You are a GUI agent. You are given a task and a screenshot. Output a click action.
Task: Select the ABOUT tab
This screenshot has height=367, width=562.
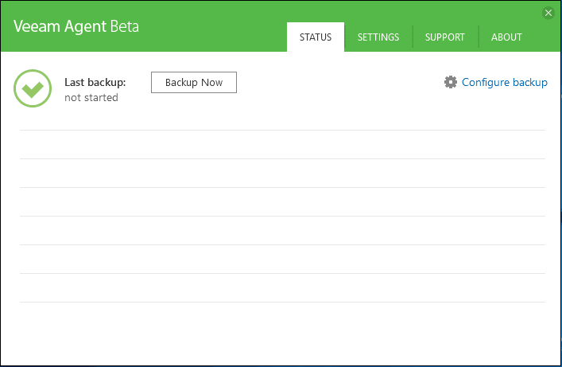506,37
